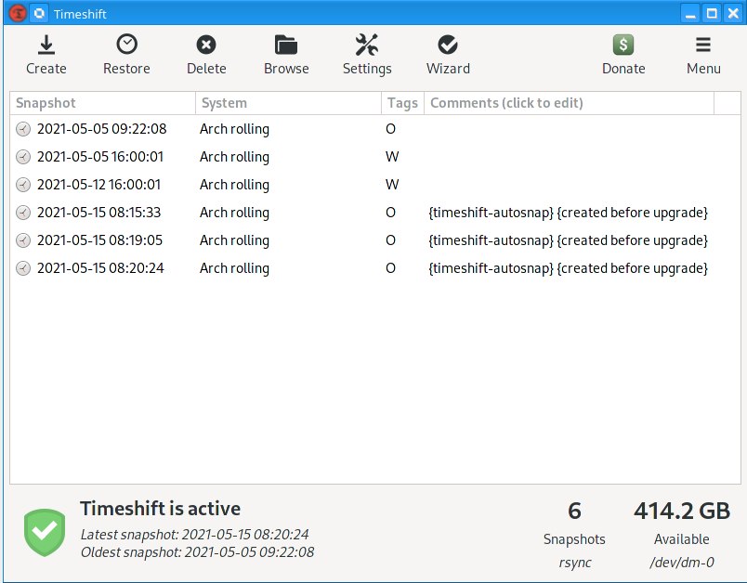Click the O tag of 09:22:08 snapshot
The width and height of the screenshot is (747, 583).
coord(390,129)
